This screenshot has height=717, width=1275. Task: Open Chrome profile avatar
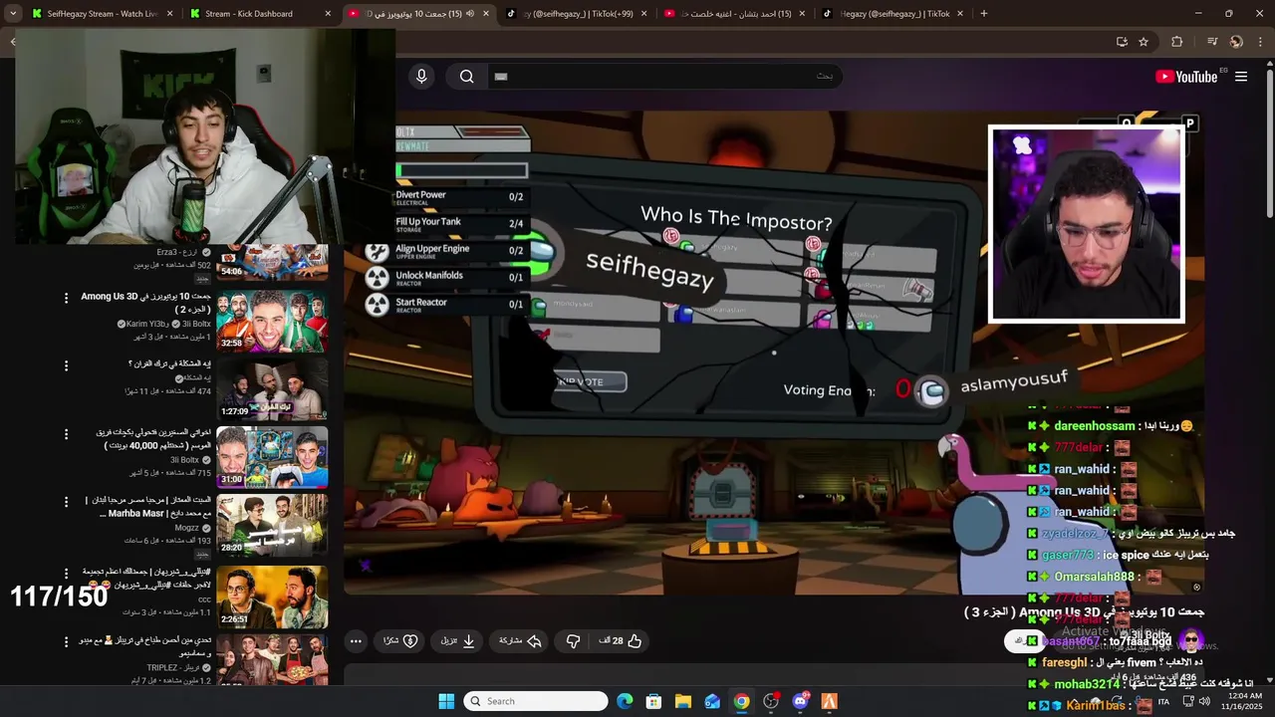coord(1236,42)
